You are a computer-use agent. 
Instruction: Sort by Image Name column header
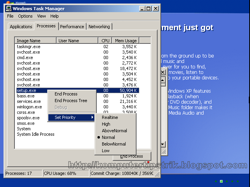pyautogui.click(x=35, y=41)
